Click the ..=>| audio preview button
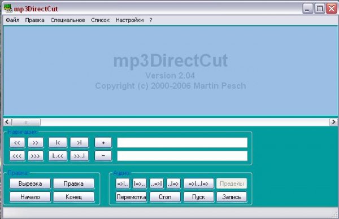 point(157,183)
